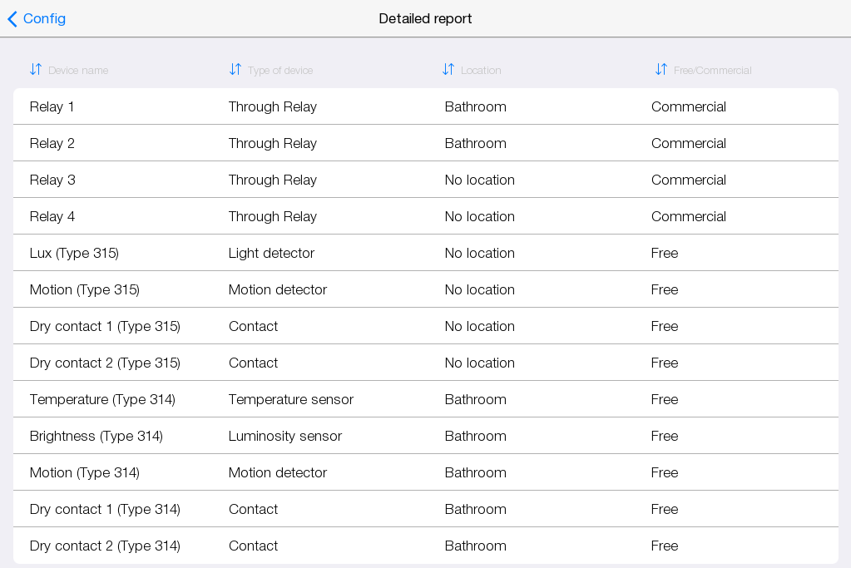Choose the Motion (Type 314) device

[x=425, y=472]
